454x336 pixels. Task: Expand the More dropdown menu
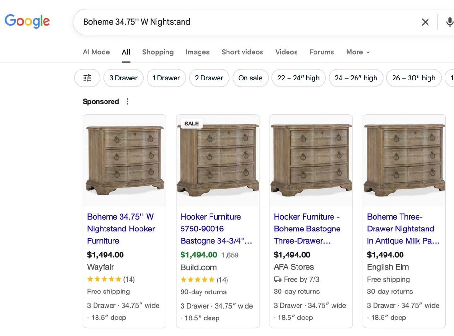coord(358,52)
